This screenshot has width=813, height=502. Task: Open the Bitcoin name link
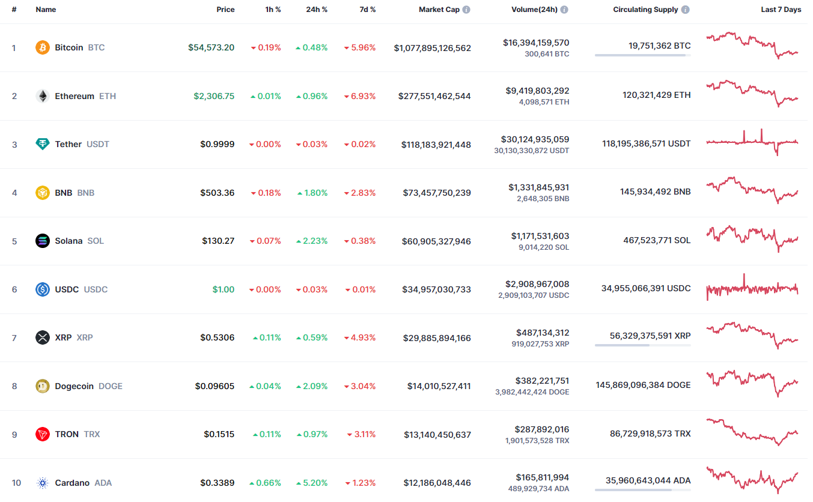[69, 47]
